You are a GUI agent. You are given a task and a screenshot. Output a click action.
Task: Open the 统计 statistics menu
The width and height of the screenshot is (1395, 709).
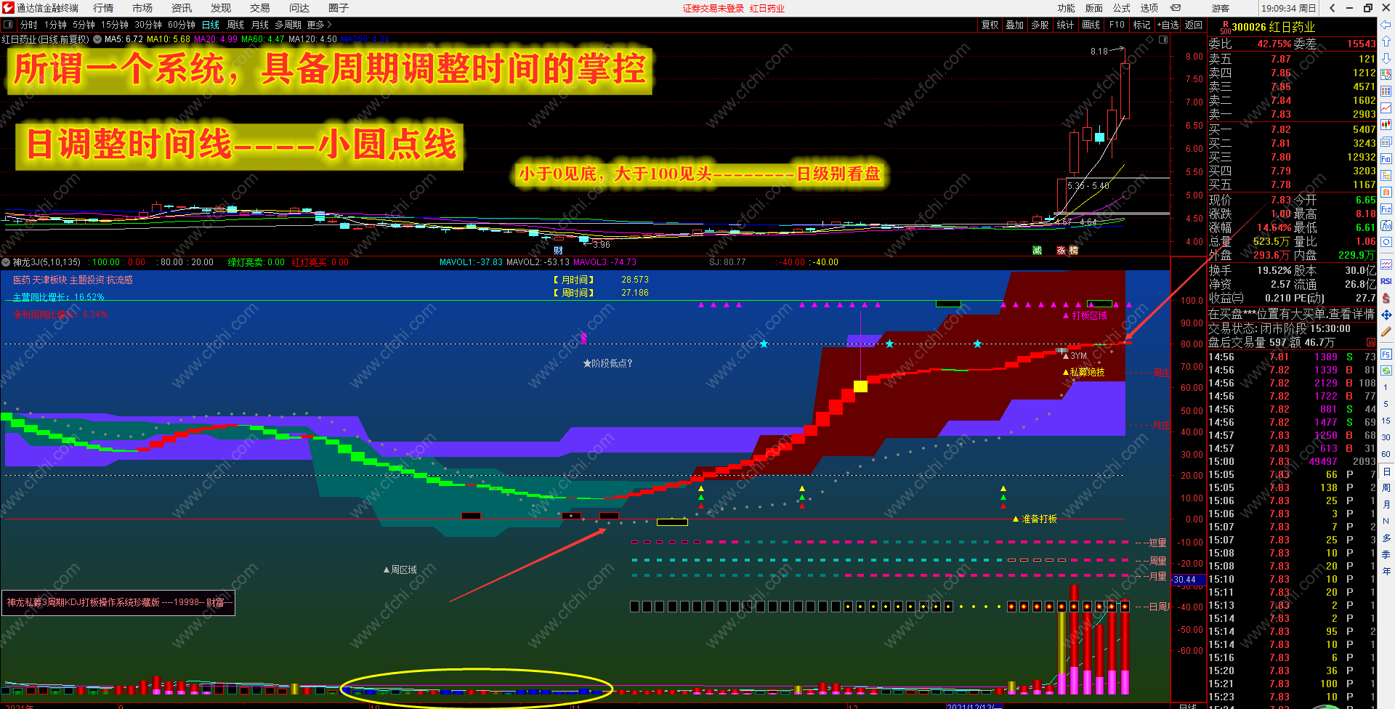coord(1065,25)
